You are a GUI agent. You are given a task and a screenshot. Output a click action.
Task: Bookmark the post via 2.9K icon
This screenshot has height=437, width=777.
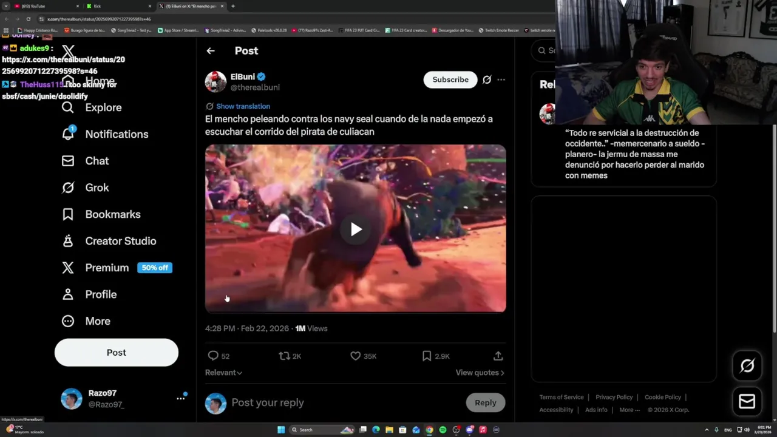click(436, 356)
